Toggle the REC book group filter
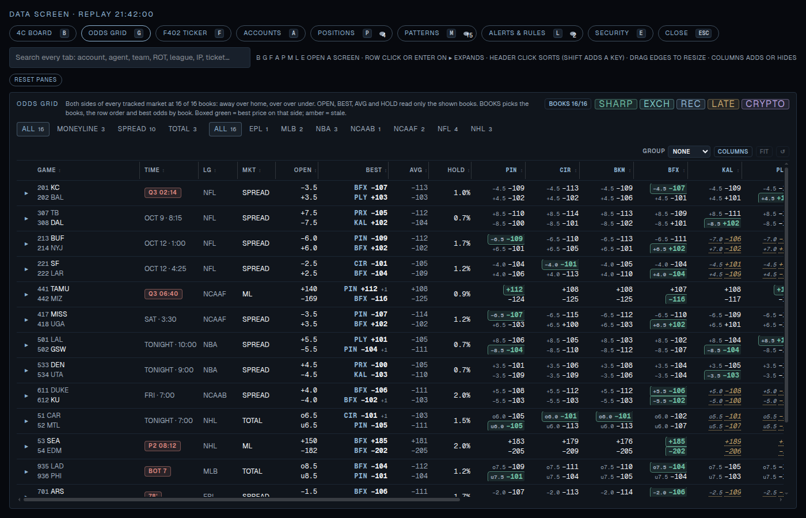Image resolution: width=806 pixels, height=518 pixels. pyautogui.click(x=690, y=104)
